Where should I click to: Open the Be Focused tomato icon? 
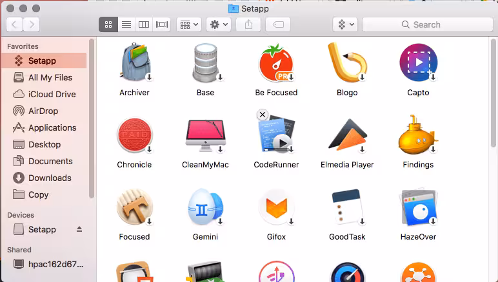click(276, 63)
